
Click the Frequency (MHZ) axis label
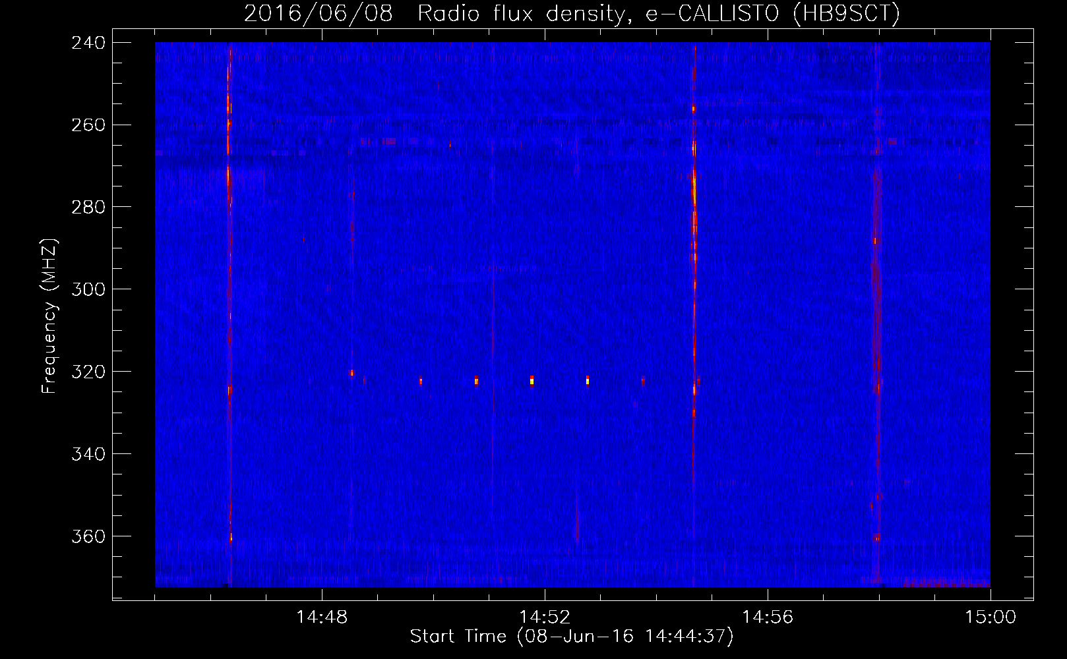[x=49, y=316]
